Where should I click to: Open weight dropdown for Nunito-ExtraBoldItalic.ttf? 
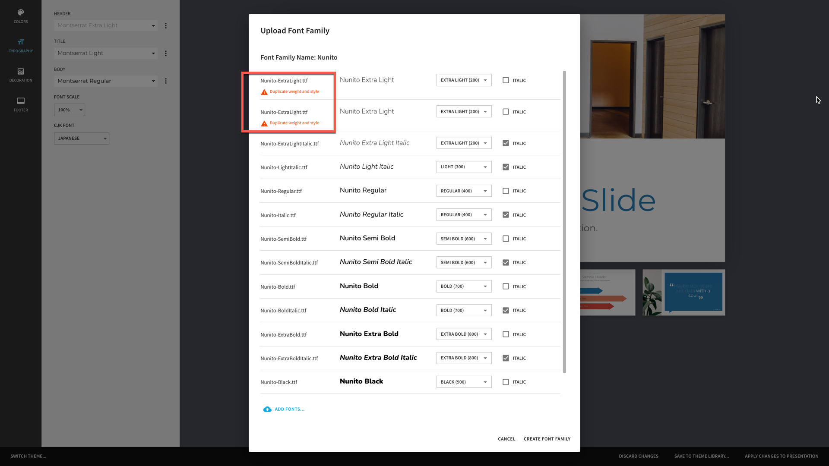(464, 358)
